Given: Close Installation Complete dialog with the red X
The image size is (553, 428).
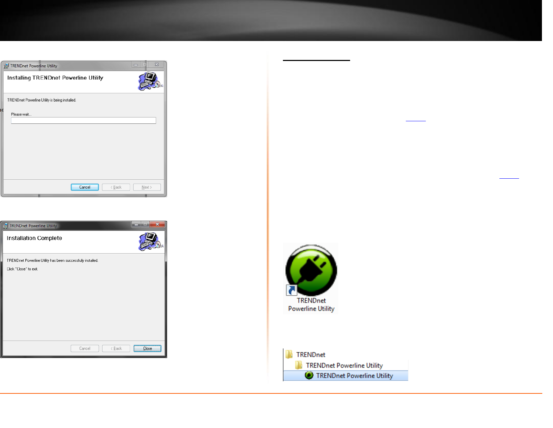Looking at the screenshot, I should click(157, 224).
